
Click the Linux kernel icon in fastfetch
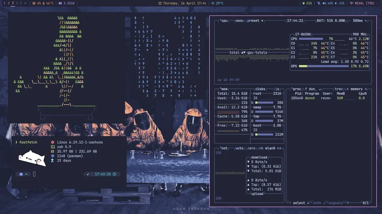pyautogui.click(x=53, y=142)
